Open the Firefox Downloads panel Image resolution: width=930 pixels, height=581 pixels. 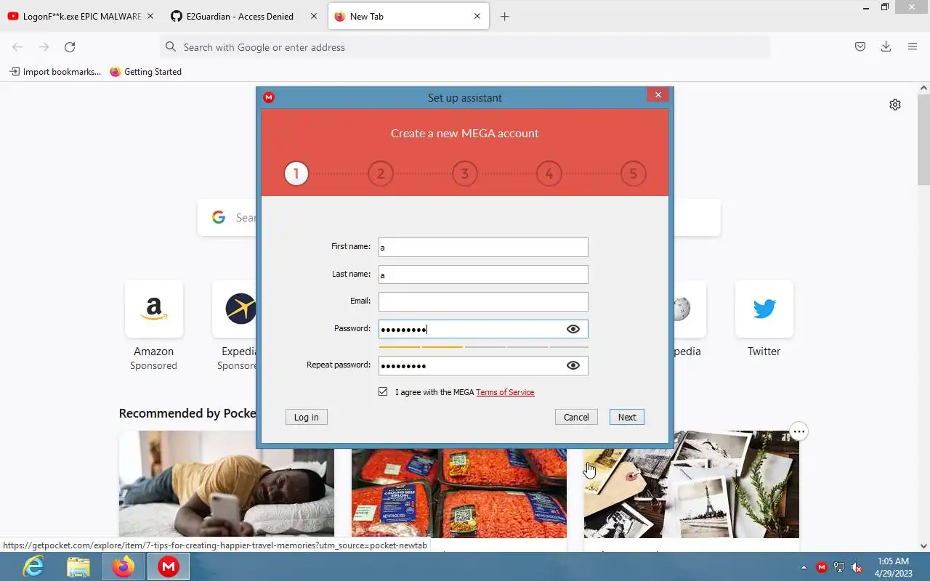886,46
